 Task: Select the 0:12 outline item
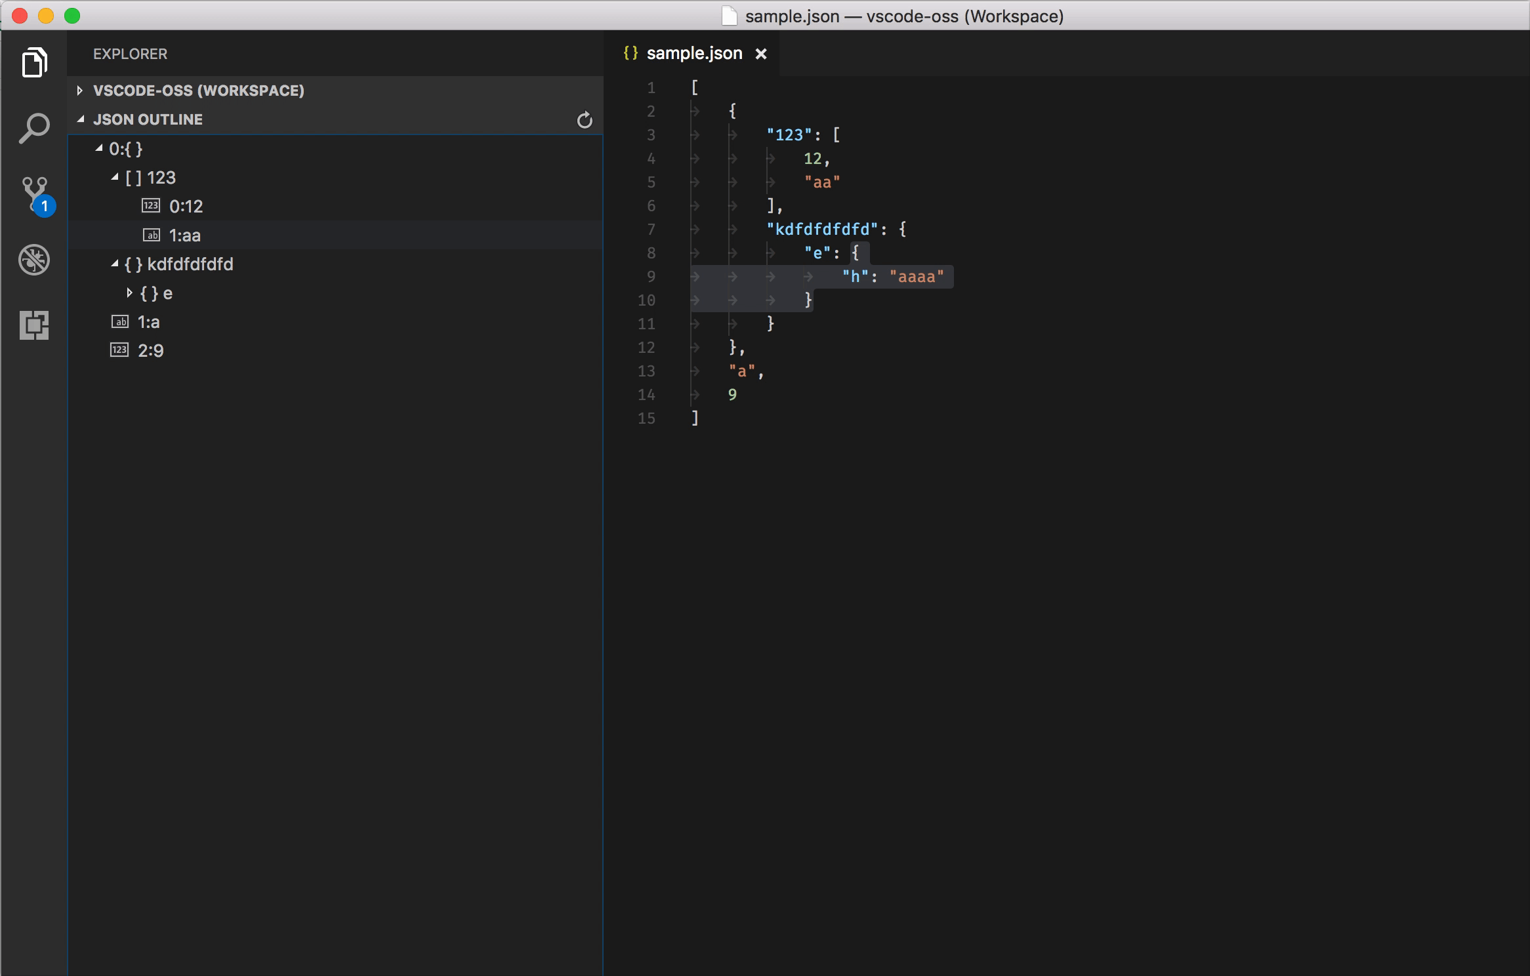click(x=335, y=206)
